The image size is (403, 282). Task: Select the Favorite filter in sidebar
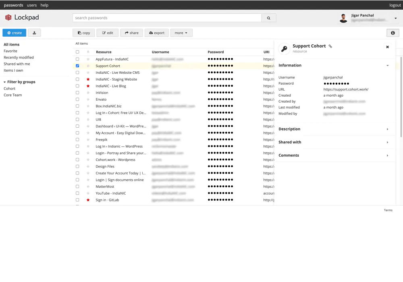(x=10, y=51)
